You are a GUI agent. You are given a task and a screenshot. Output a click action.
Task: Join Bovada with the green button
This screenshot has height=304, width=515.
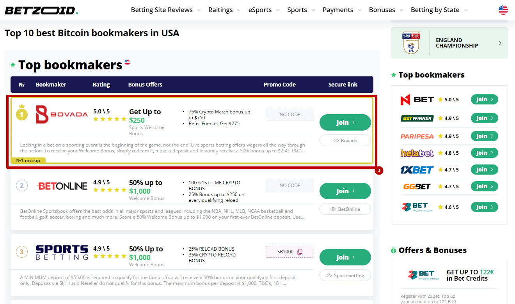click(345, 122)
